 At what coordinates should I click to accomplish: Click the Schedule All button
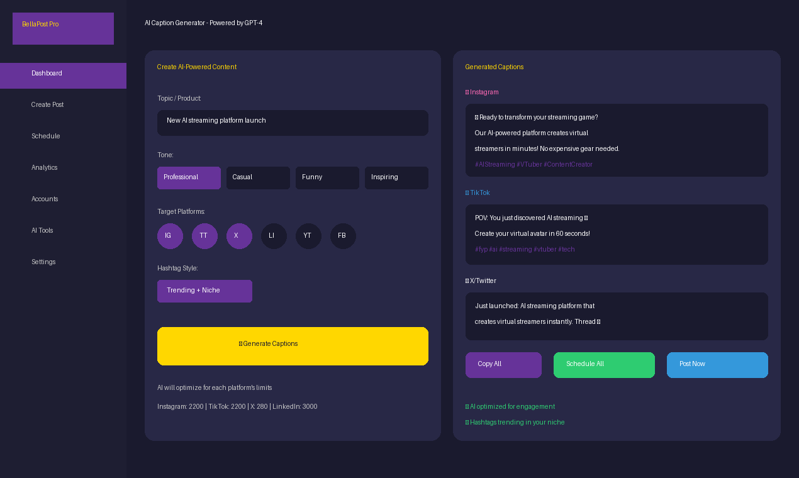coord(604,365)
